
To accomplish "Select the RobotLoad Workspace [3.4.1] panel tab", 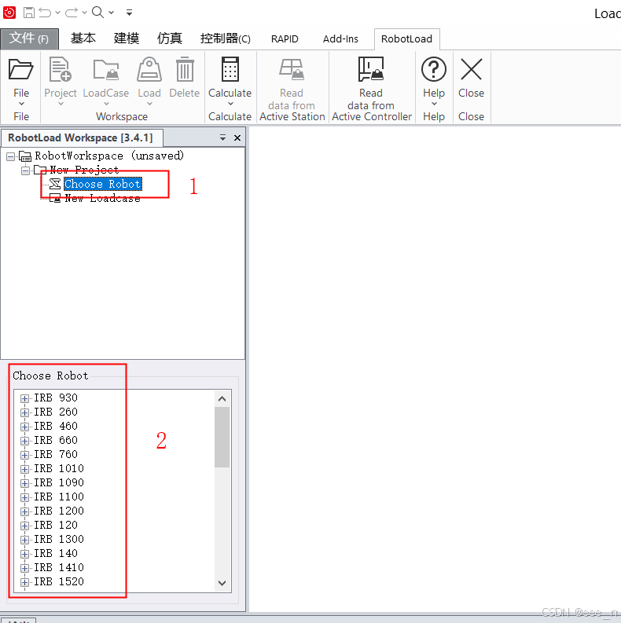I will 80,137.
